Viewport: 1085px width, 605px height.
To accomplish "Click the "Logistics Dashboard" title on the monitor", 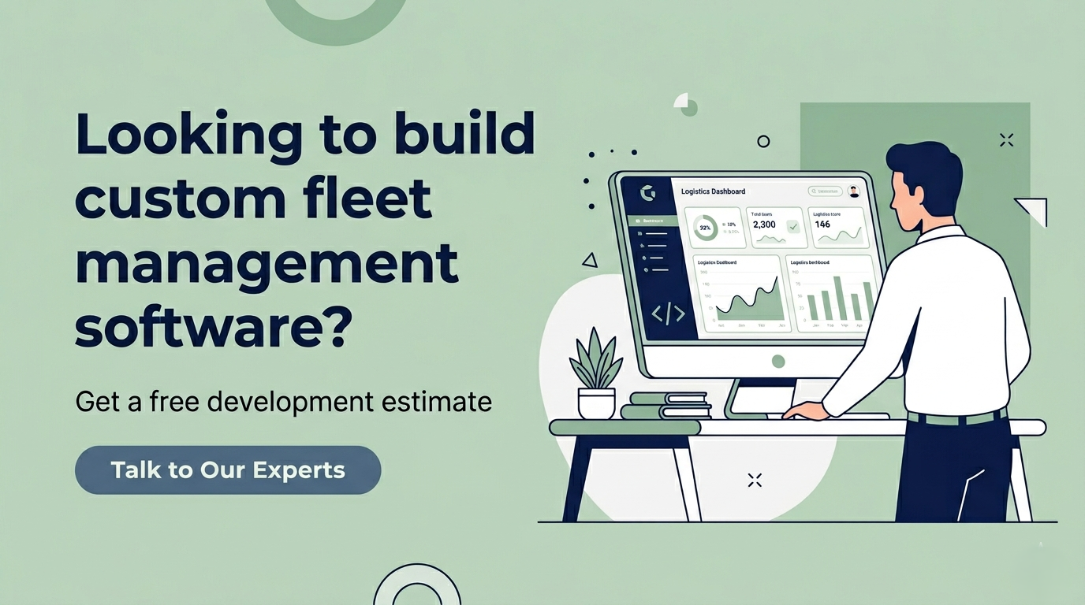I will 712,191.
